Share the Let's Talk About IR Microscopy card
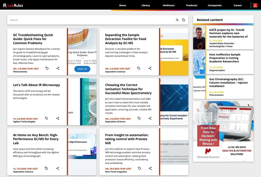The width and height of the screenshot is (261, 177). pos(58,118)
